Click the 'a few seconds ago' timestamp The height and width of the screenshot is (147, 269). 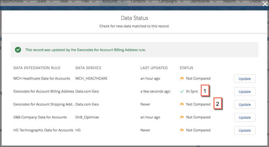tap(155, 91)
